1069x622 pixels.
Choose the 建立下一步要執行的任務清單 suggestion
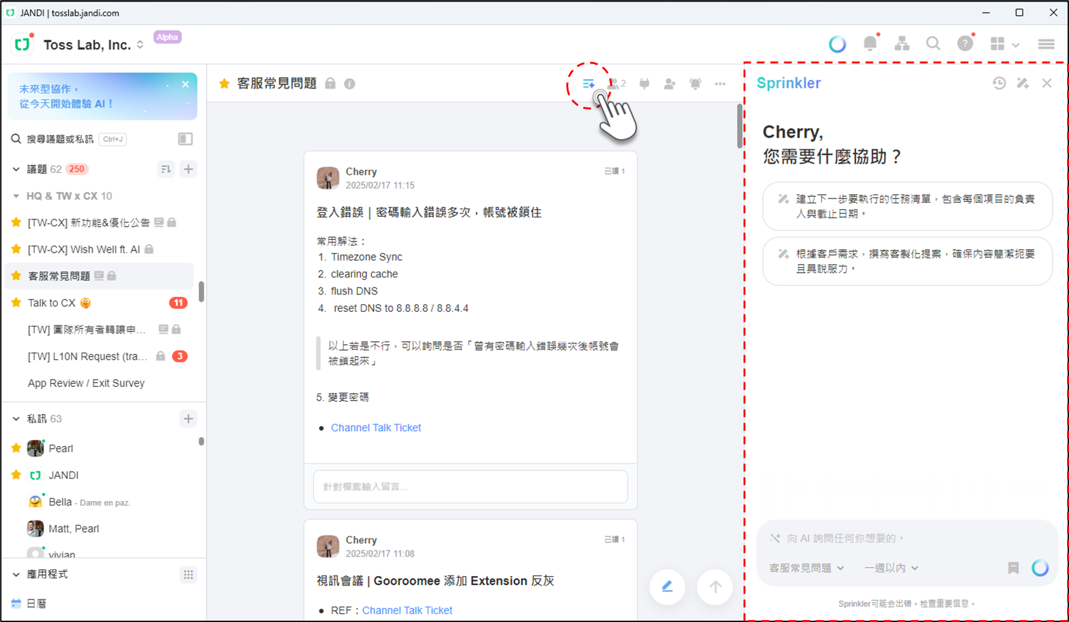[x=907, y=206]
